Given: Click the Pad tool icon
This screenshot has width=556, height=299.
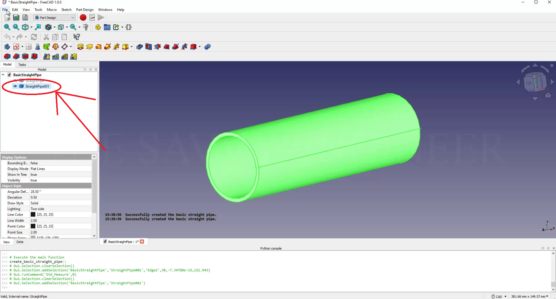Looking at the screenshot, I should tap(81, 47).
